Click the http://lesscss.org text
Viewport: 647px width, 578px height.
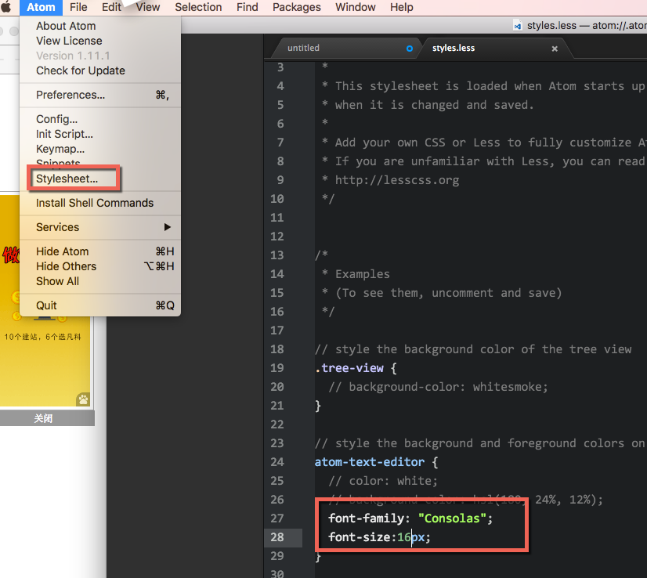point(397,180)
